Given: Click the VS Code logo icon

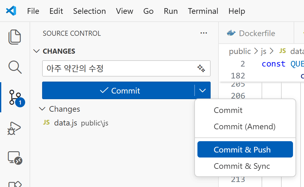Looking at the screenshot, I should (11, 11).
